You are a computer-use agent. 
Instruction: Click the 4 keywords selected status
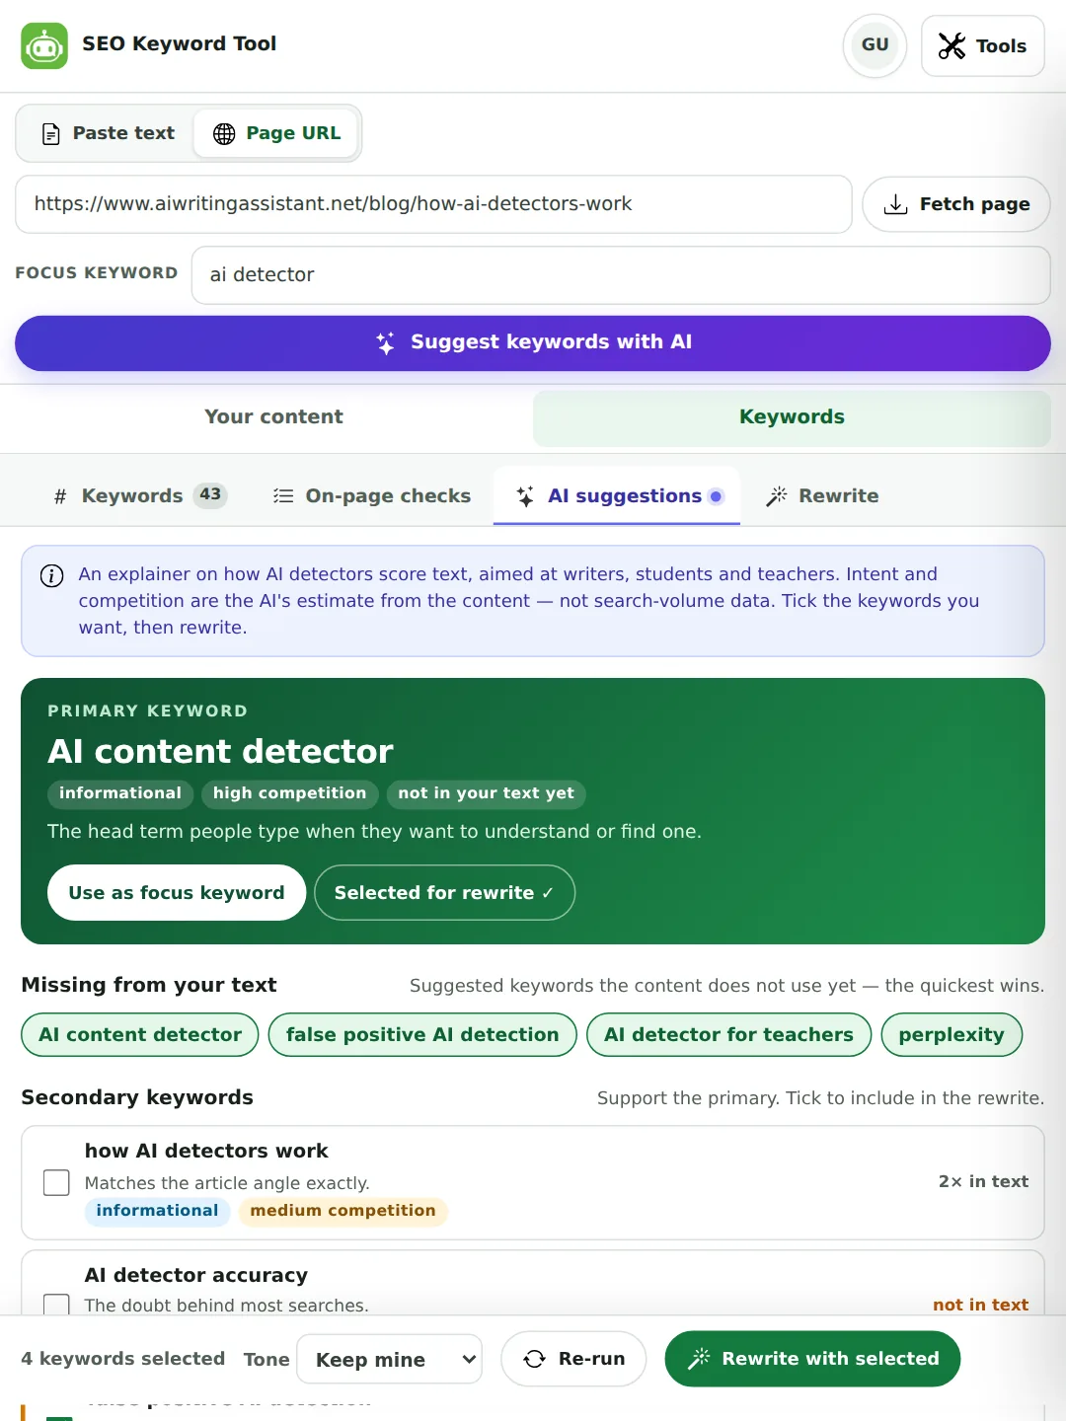click(x=123, y=1359)
